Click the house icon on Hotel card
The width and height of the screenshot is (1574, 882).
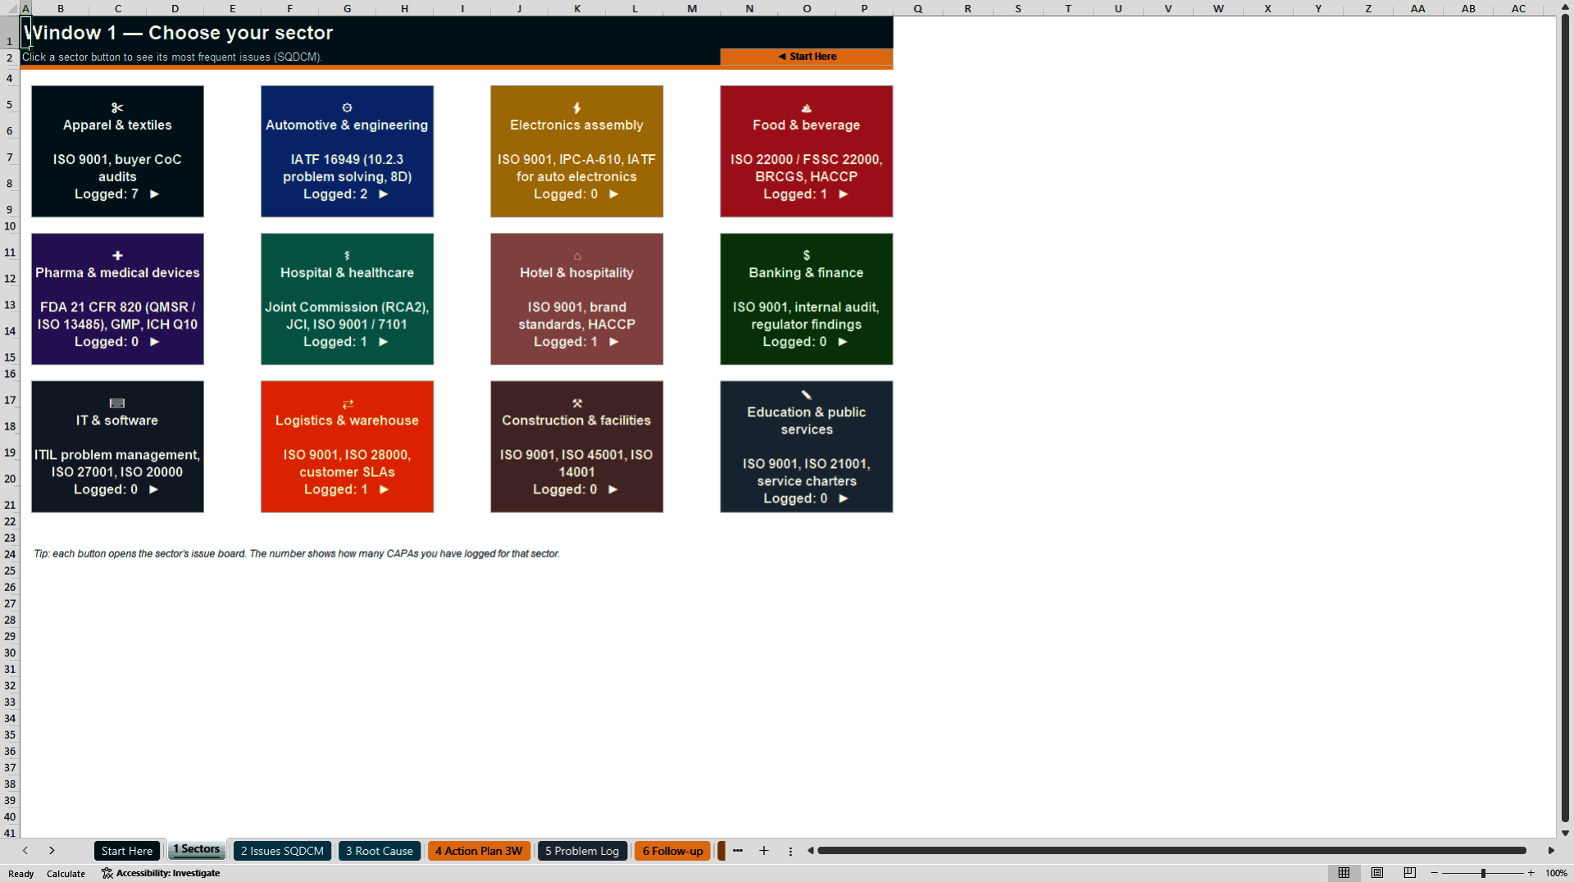pyautogui.click(x=576, y=256)
